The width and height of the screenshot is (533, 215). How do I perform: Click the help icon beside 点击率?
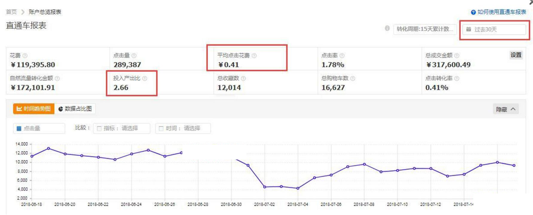point(342,56)
